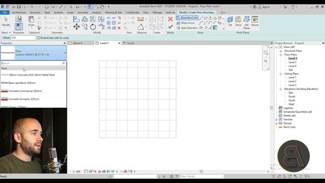Select the Copy tool in Modify panel
This screenshot has width=325, height=183.
pyautogui.click(x=85, y=26)
